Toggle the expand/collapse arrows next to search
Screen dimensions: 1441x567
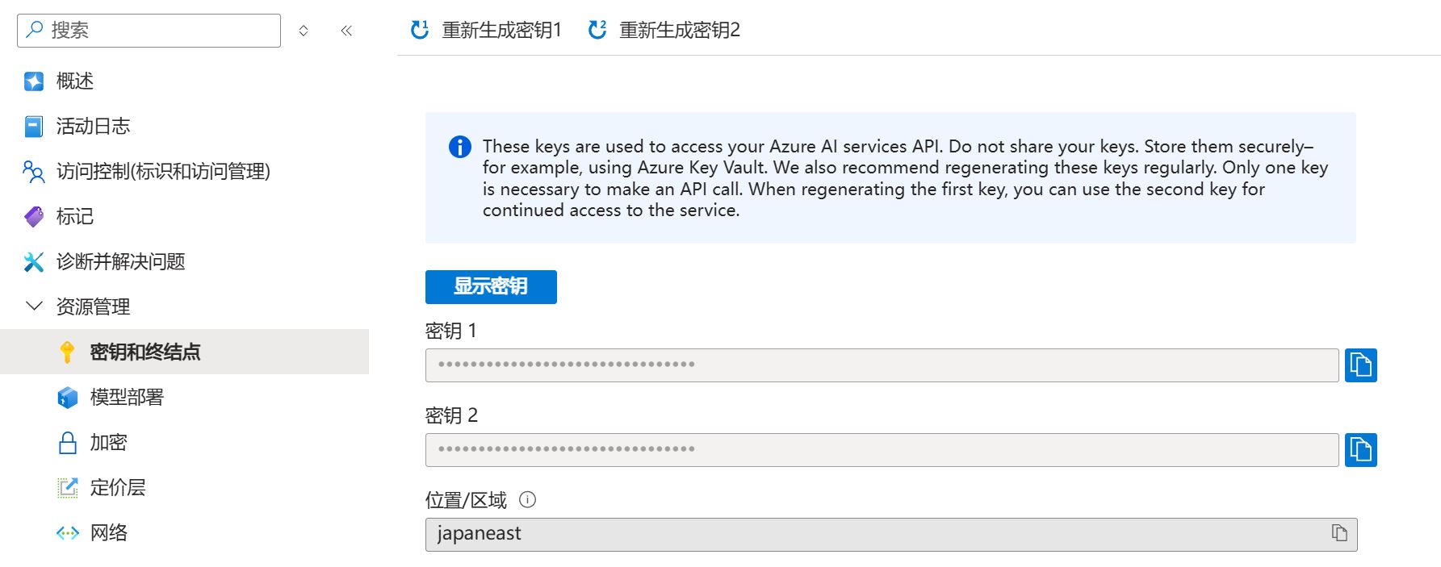(304, 31)
